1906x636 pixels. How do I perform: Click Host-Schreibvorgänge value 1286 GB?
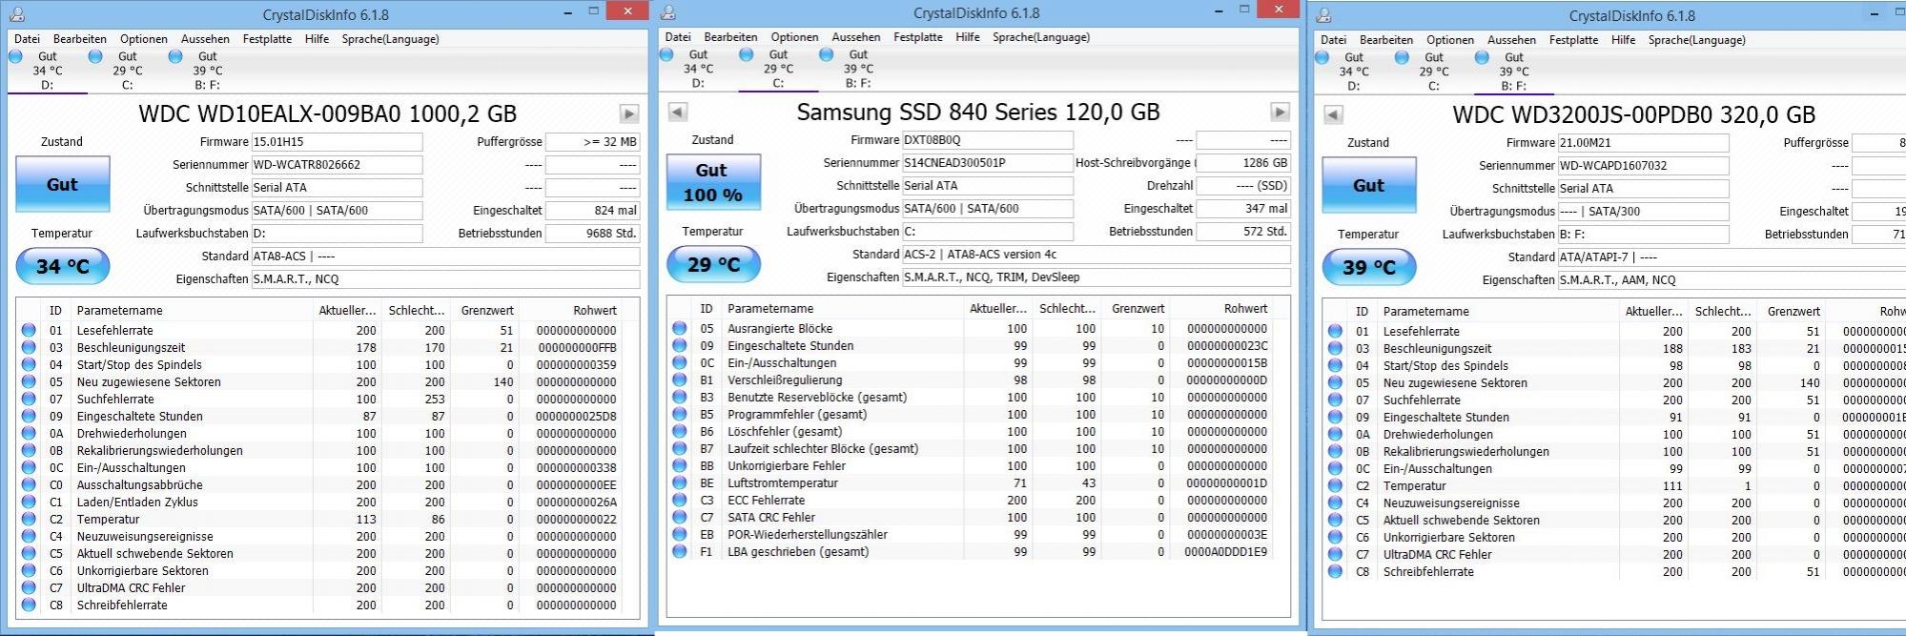click(x=1243, y=163)
